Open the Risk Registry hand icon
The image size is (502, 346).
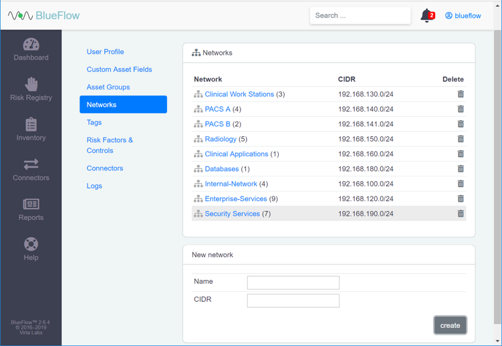pyautogui.click(x=31, y=84)
